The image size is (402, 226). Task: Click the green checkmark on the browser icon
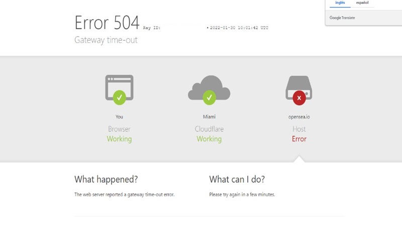point(120,97)
